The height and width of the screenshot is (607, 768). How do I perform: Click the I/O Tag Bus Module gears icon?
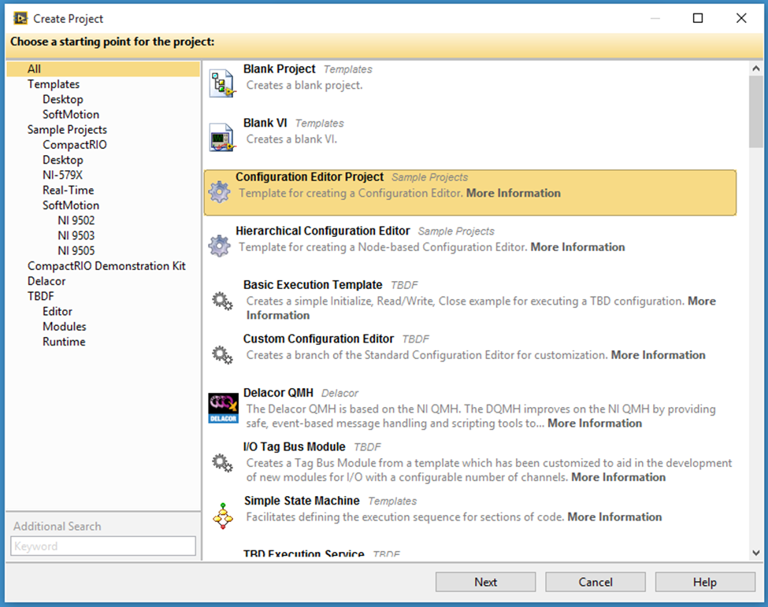pos(222,462)
